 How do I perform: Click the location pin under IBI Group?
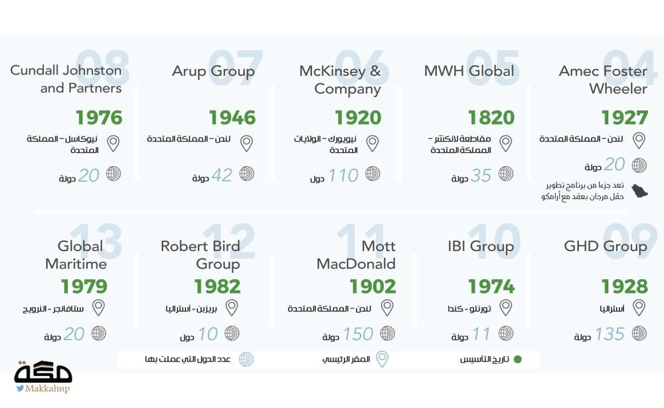point(505,308)
